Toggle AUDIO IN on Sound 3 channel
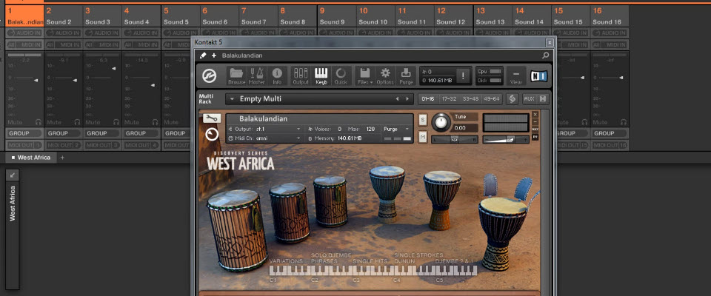Viewport: 711px width, 296px height. pyautogui.click(x=102, y=33)
